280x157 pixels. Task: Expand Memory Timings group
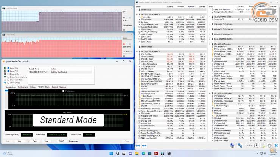tap(137, 47)
